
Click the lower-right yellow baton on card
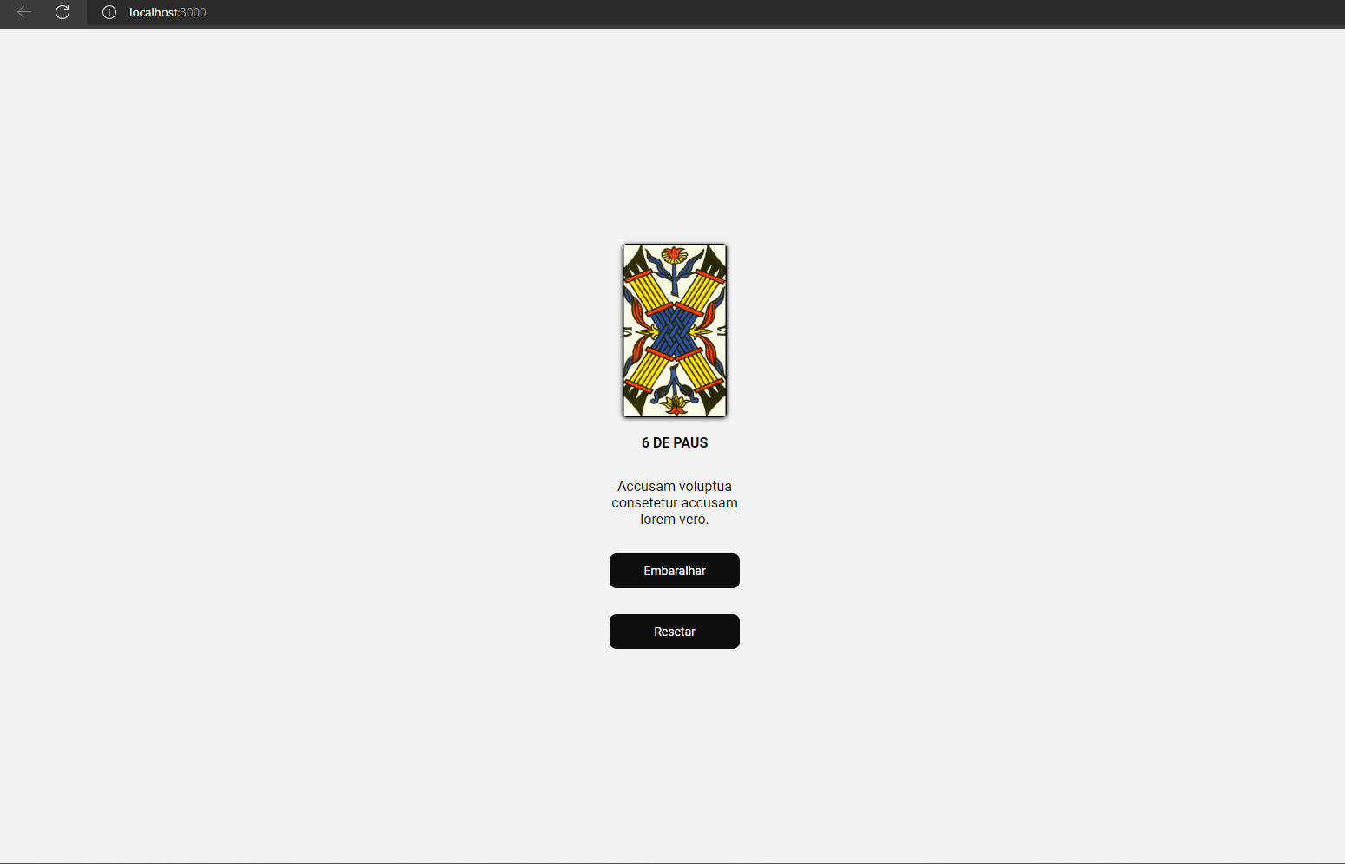coord(702,371)
